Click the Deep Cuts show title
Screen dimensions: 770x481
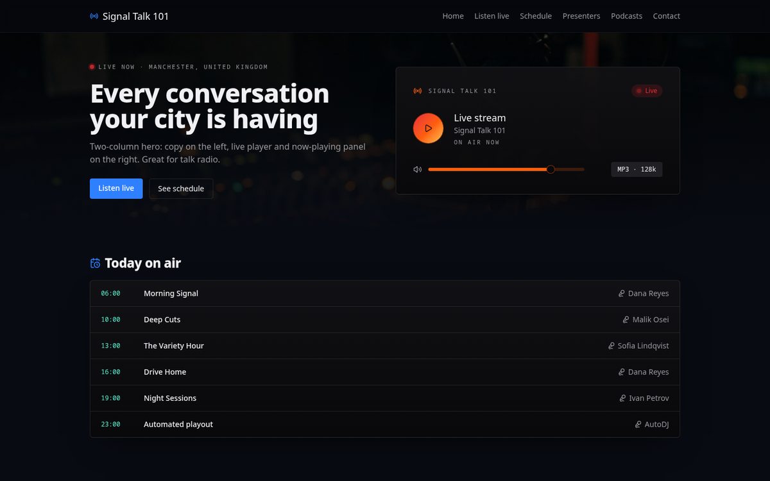click(x=162, y=319)
